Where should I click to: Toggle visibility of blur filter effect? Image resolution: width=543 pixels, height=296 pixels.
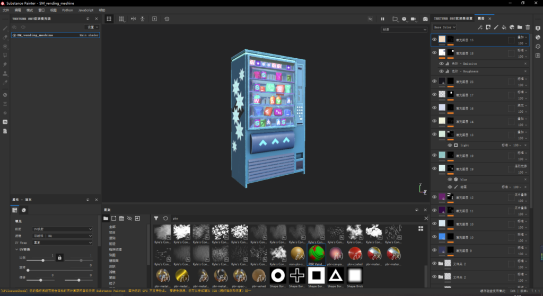pos(450,180)
